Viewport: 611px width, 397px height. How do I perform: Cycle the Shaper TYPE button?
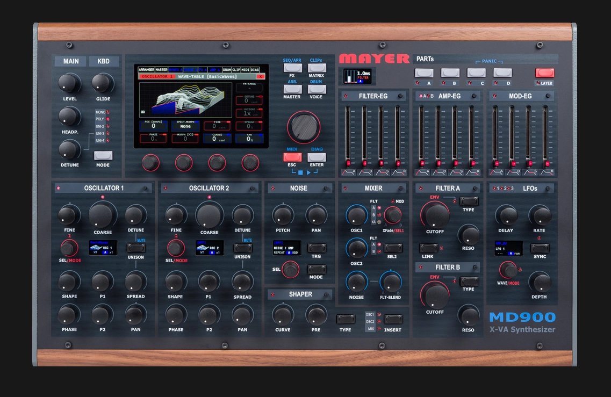click(x=346, y=320)
